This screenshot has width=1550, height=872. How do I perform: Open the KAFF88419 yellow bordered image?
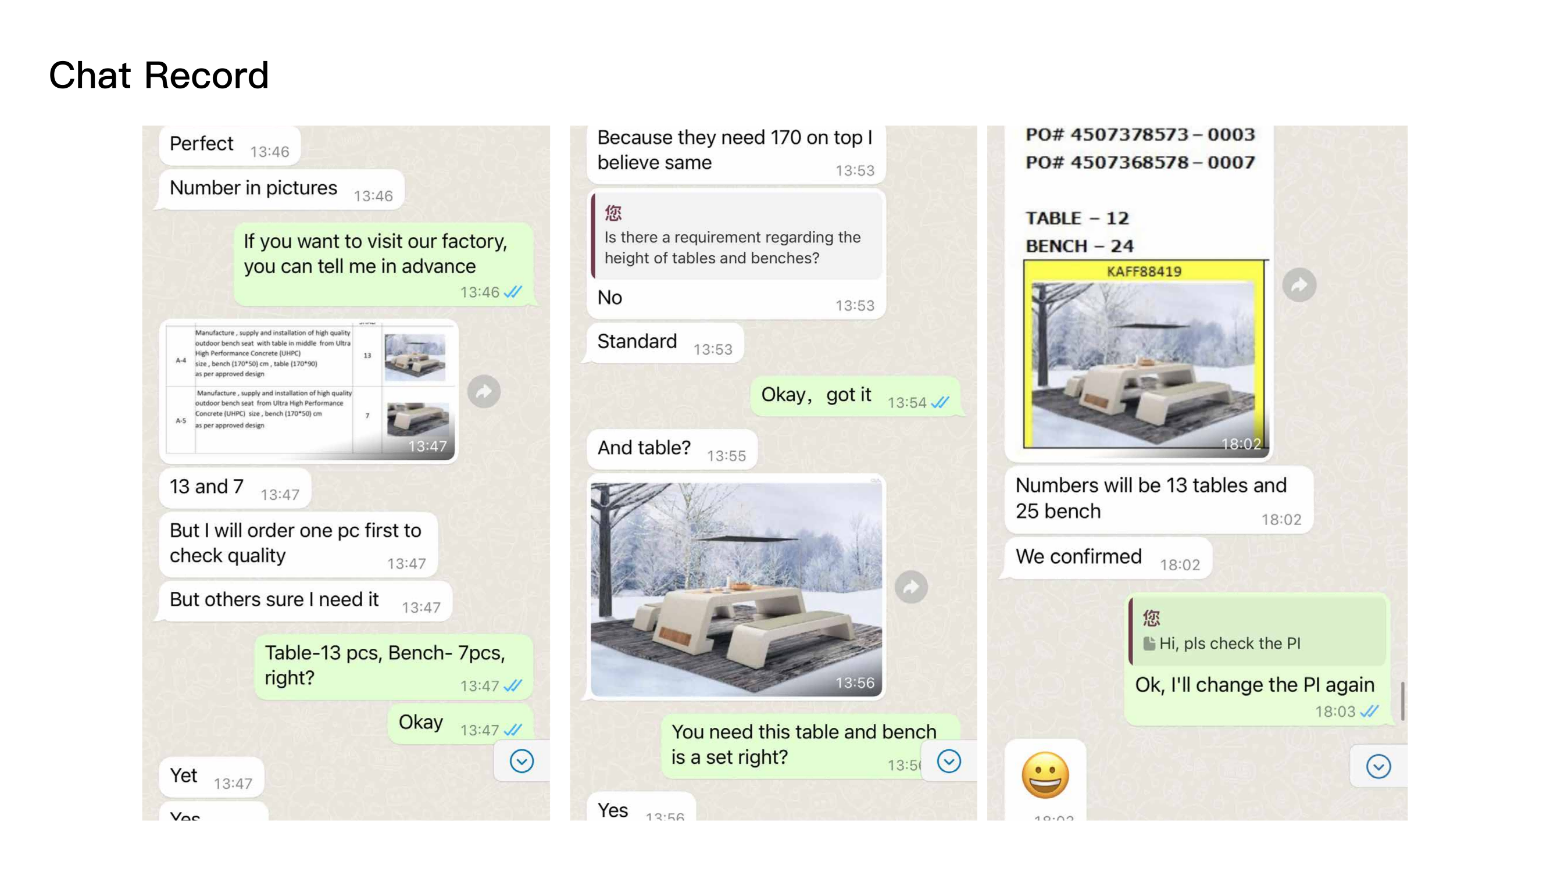click(x=1144, y=355)
